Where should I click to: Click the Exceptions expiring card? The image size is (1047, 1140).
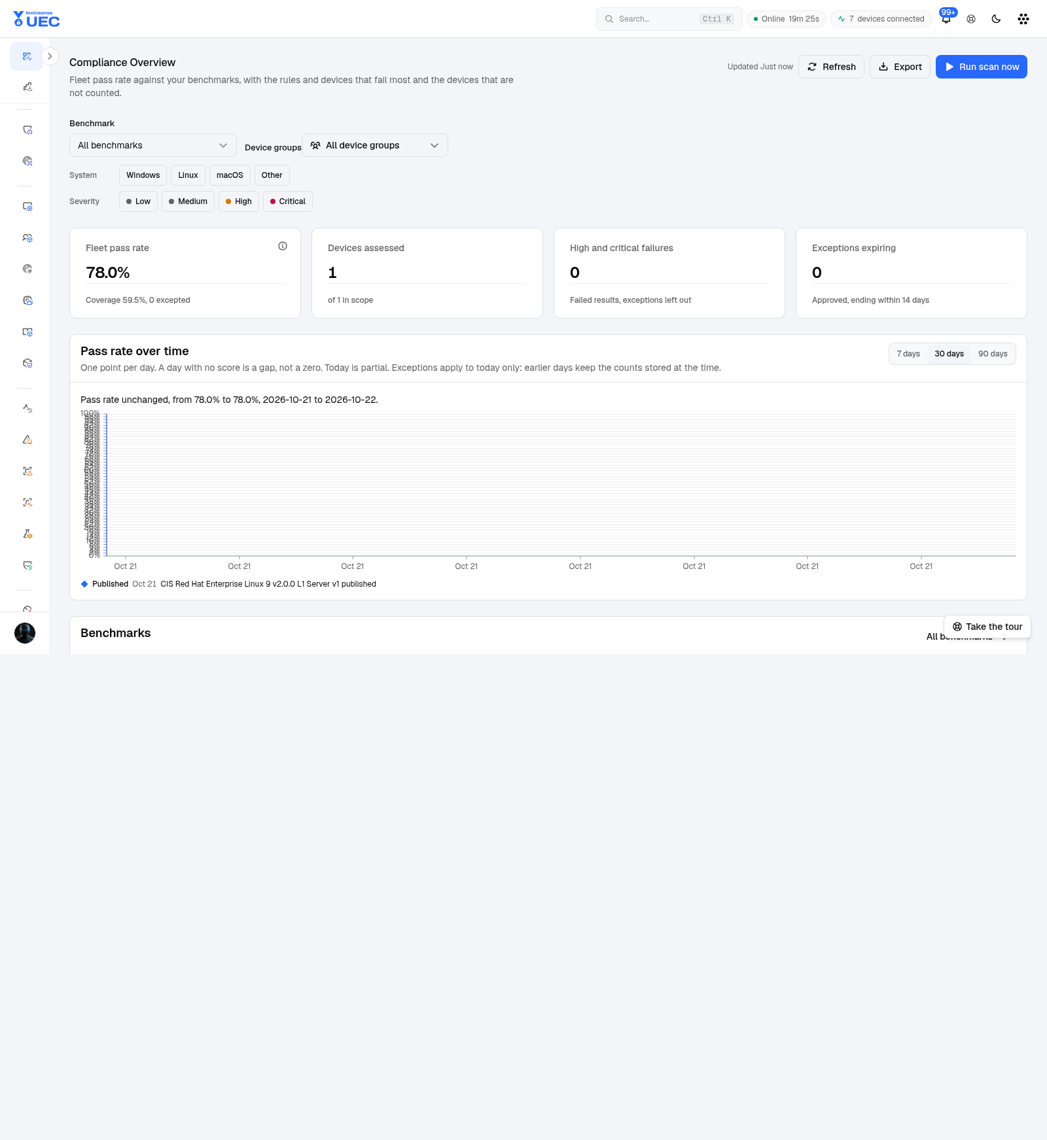click(x=912, y=273)
